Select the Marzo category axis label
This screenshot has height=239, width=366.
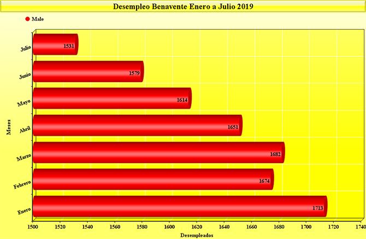[24, 156]
